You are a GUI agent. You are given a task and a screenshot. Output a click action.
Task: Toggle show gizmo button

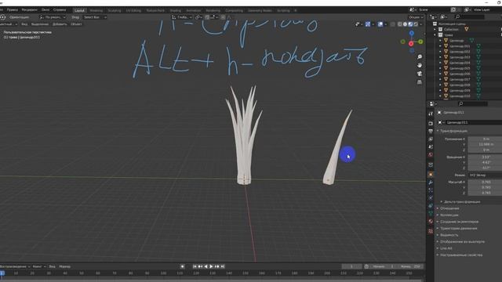[368, 24]
